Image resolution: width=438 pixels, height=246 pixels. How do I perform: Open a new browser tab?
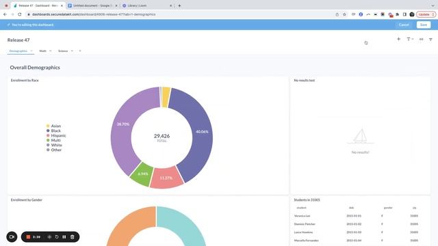(179, 5)
